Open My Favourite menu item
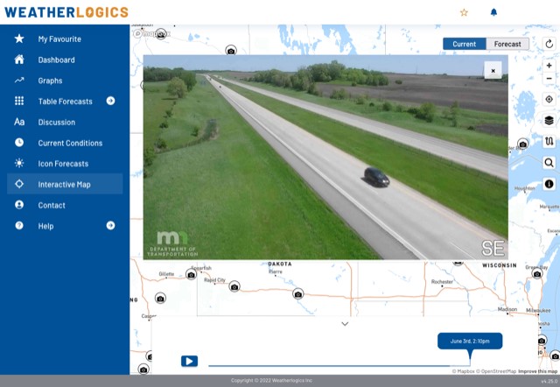 [65, 39]
